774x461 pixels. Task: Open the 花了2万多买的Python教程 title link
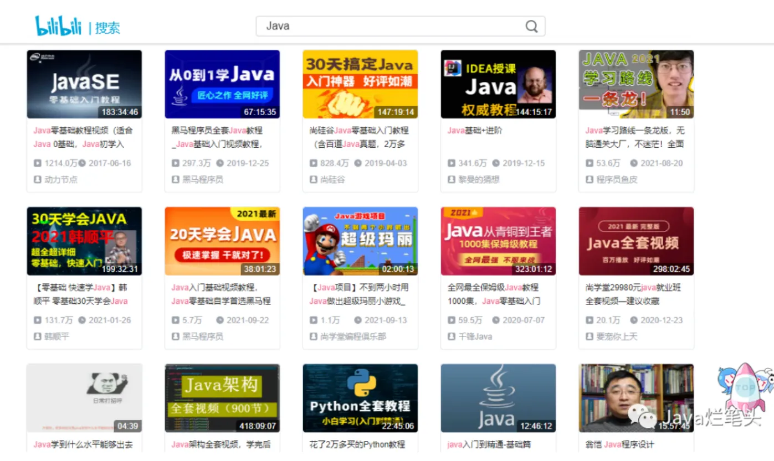(x=357, y=444)
